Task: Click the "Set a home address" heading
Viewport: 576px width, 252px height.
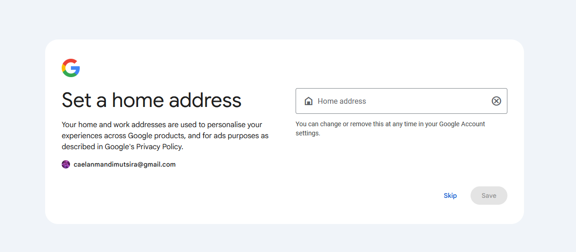Action: 151,100
